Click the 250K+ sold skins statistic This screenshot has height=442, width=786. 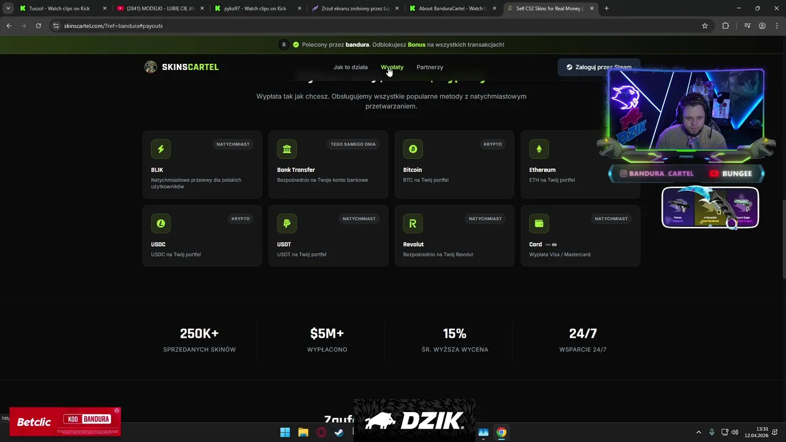200,339
